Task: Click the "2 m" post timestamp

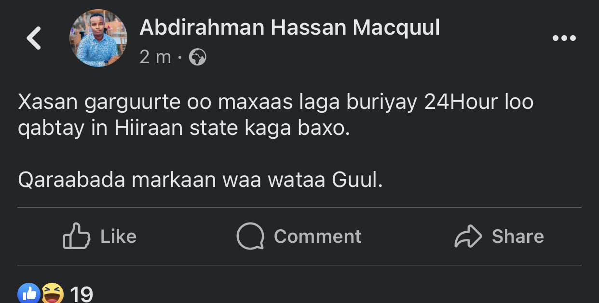Action: (x=155, y=57)
